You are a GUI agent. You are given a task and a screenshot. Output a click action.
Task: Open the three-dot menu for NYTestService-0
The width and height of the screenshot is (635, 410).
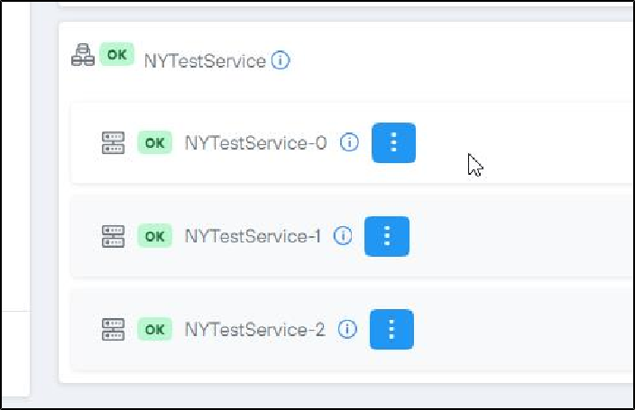(393, 142)
